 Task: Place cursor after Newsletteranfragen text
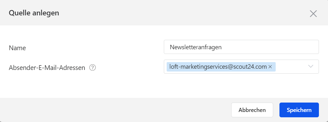pos(222,47)
